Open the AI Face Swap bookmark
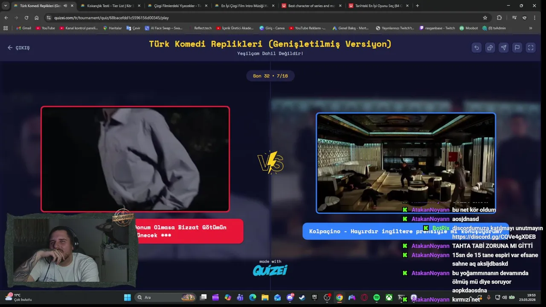546x307 pixels. pyautogui.click(x=163, y=28)
